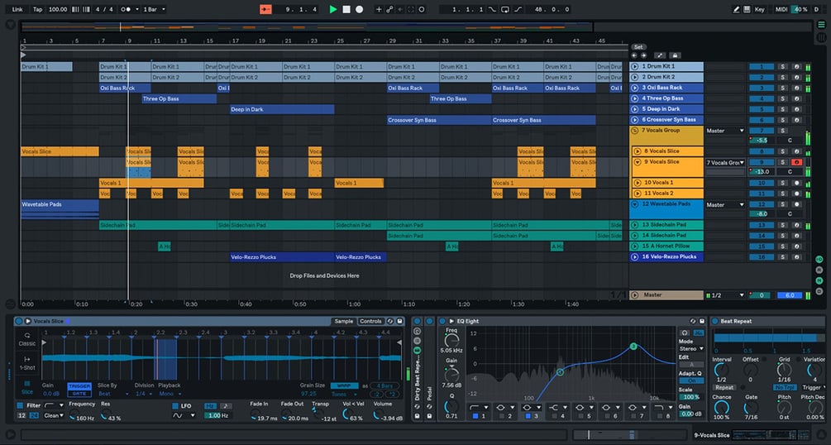Click the Link button
Image resolution: width=831 pixels, height=445 pixels.
tap(17, 10)
